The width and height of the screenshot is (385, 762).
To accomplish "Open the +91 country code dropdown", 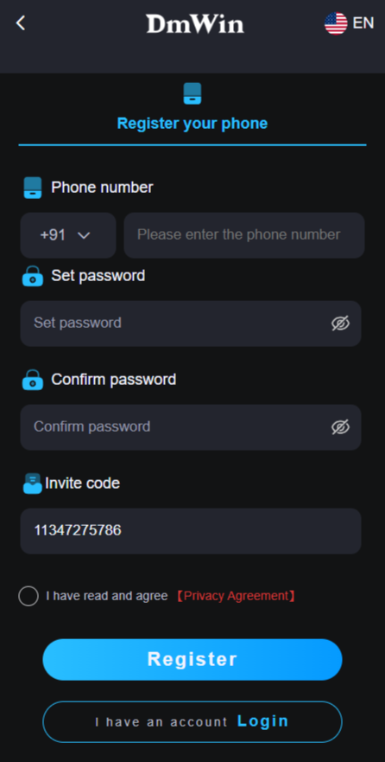I will click(68, 235).
